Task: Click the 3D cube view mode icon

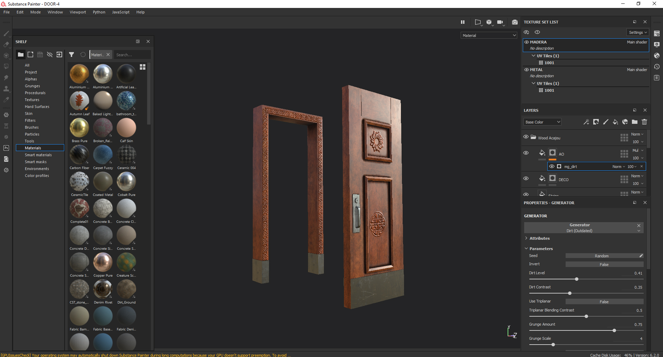Action: (489, 22)
